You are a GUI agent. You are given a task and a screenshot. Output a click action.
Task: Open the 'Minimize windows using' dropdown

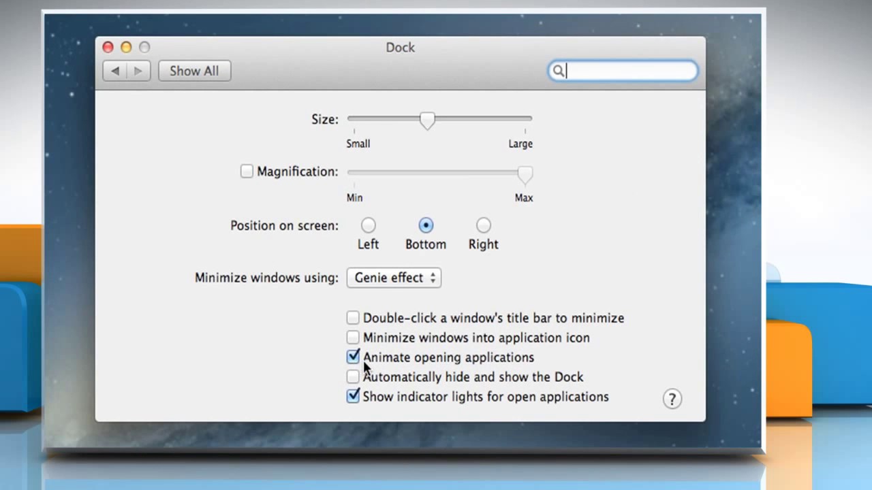click(x=394, y=278)
